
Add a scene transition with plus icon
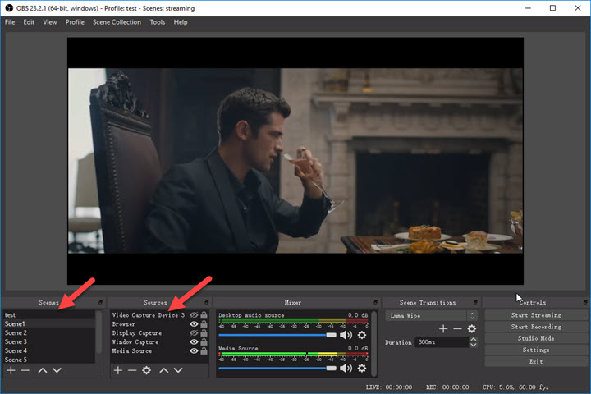(x=443, y=329)
